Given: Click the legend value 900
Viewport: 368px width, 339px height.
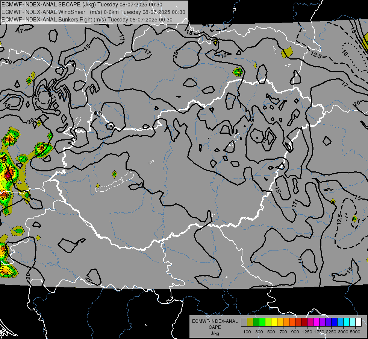Looking at the screenshot, I should (295, 332).
